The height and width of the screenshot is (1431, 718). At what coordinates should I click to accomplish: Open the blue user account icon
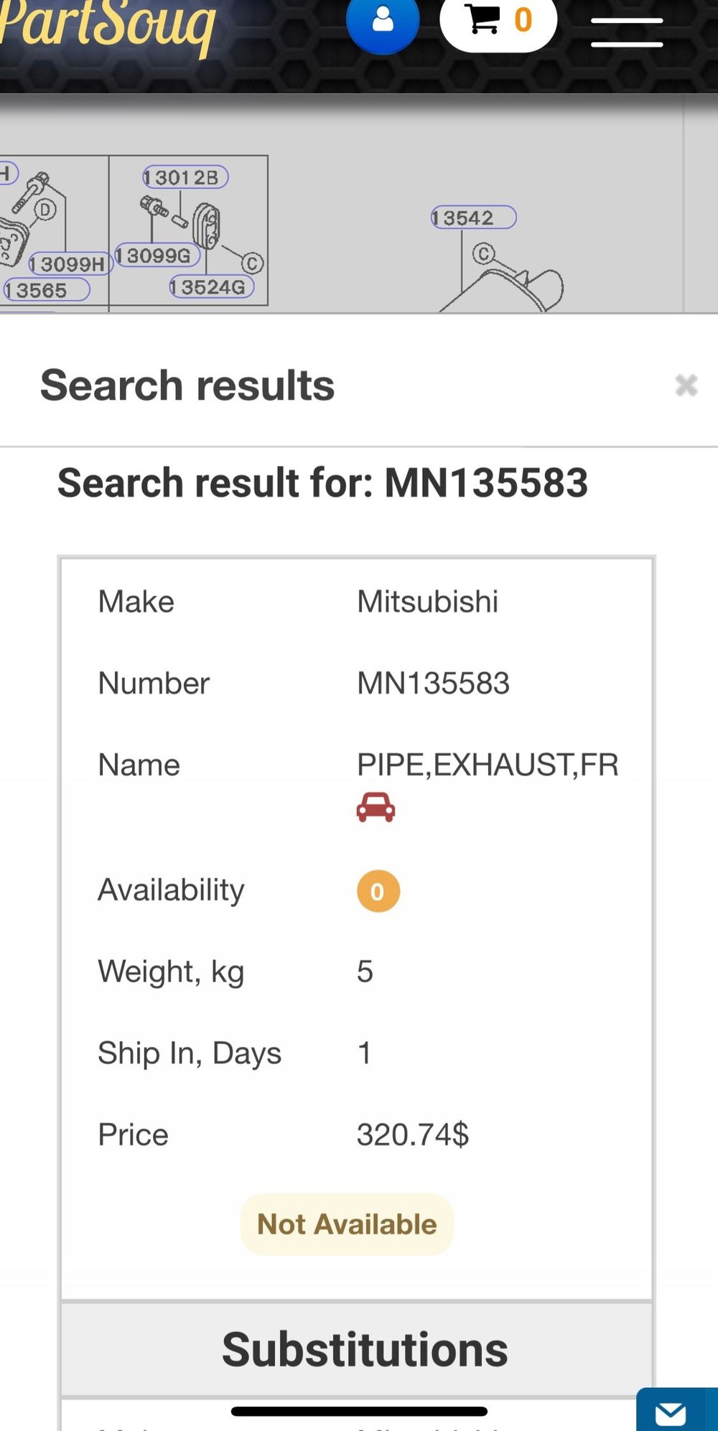pyautogui.click(x=383, y=22)
